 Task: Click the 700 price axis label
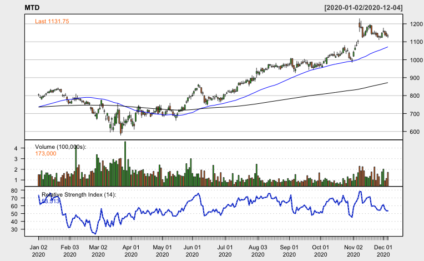point(415,114)
